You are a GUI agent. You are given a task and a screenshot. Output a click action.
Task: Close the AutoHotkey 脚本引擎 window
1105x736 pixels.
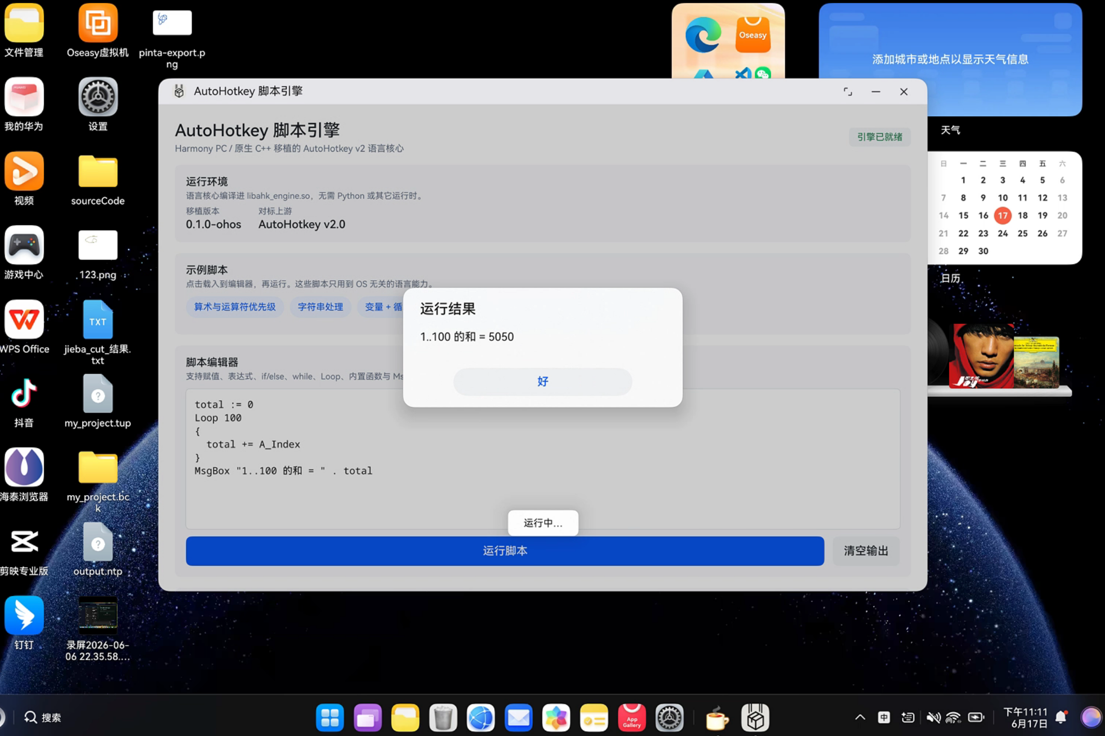point(904,91)
